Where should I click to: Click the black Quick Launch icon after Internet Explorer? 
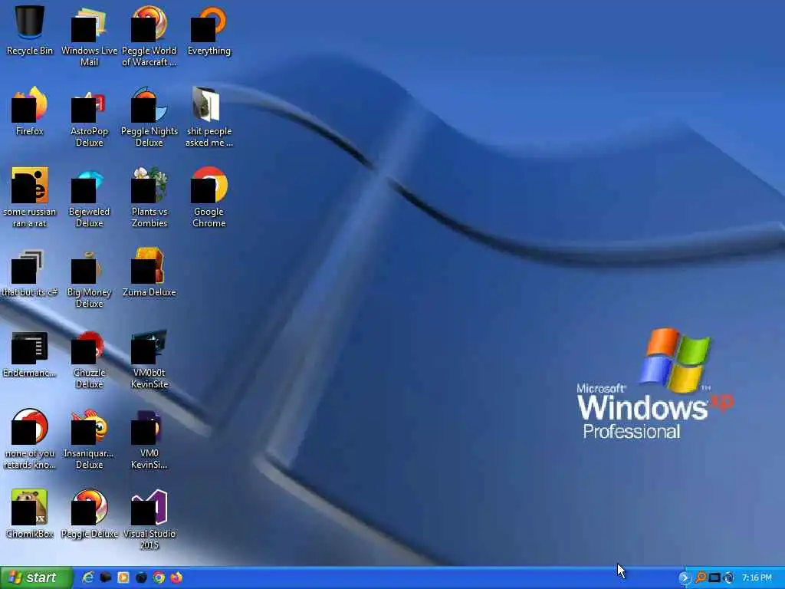pyautogui.click(x=106, y=577)
